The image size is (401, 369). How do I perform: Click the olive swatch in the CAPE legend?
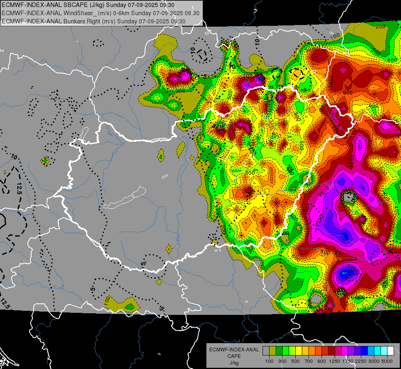tap(273, 351)
